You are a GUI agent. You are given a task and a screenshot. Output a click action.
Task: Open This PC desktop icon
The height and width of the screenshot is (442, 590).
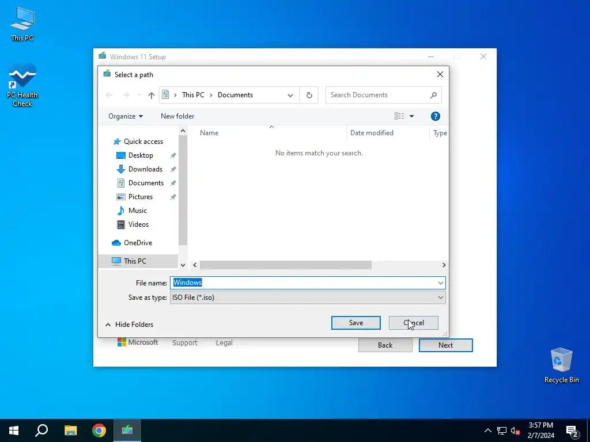pyautogui.click(x=22, y=24)
